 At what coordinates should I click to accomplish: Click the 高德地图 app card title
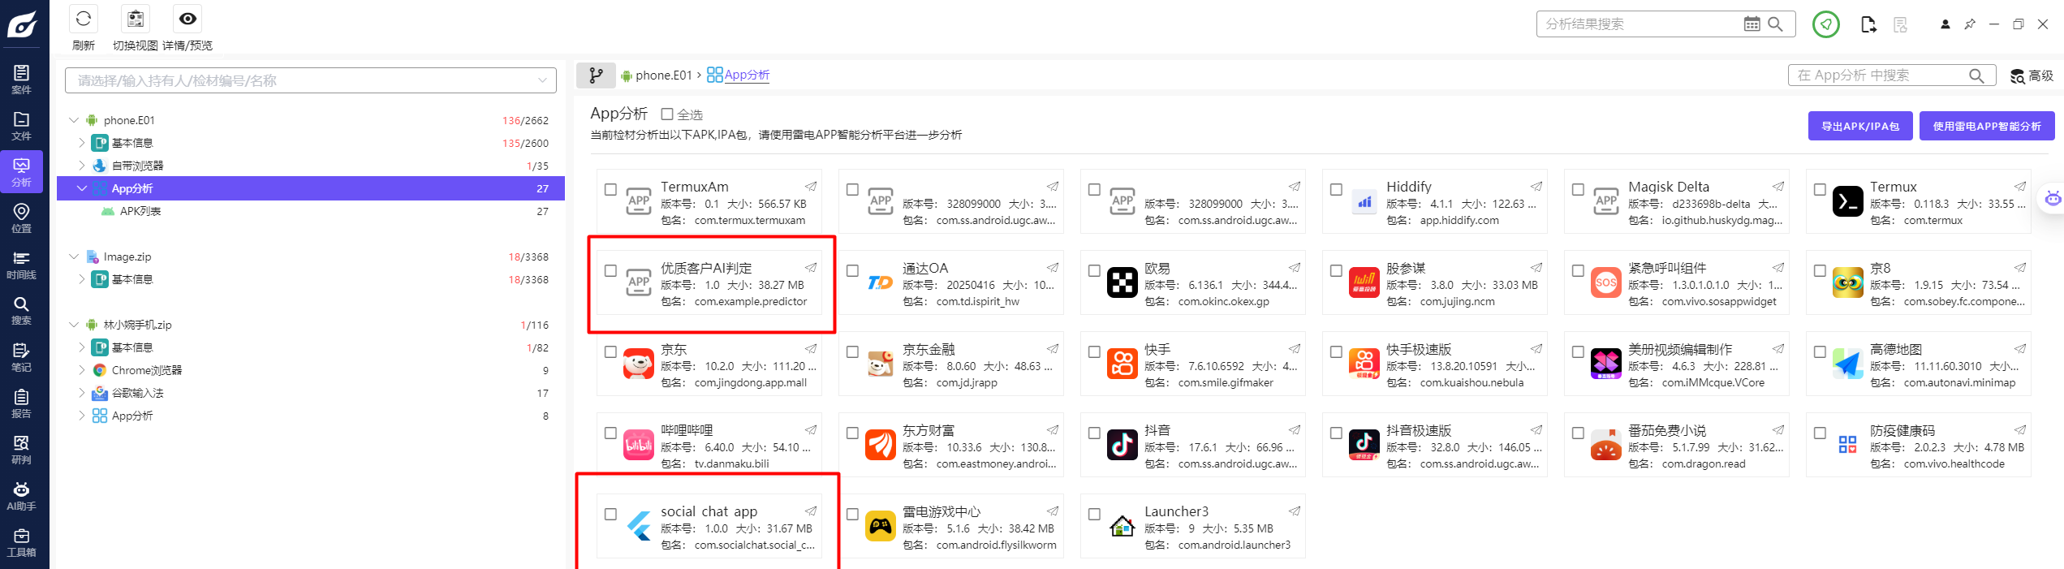[1896, 349]
